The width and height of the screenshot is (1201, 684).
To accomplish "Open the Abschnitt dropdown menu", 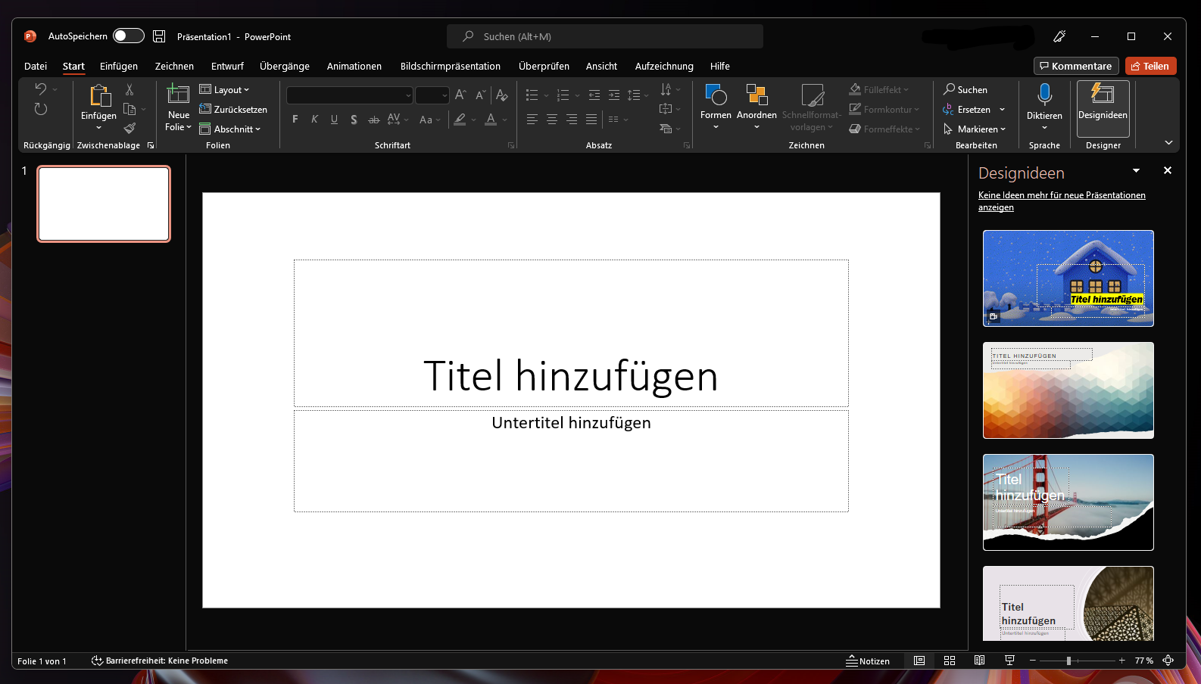I will 230,129.
